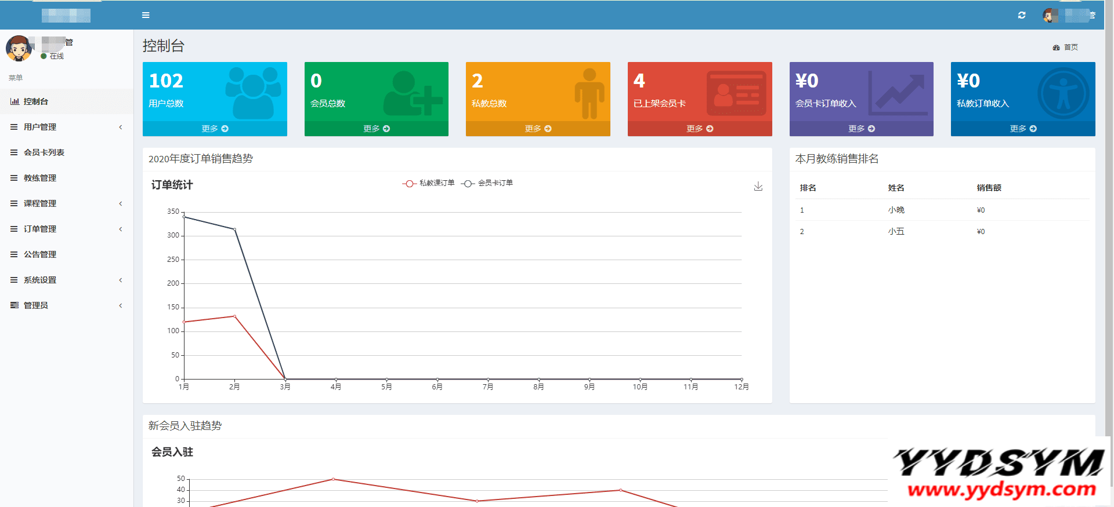1114x507 pixels.
Task: Toggle 会员卡订单 series in chart legend
Action: point(487,183)
